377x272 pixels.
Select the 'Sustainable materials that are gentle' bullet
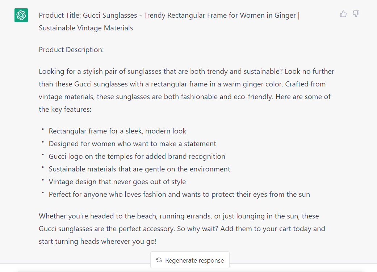(x=139, y=169)
